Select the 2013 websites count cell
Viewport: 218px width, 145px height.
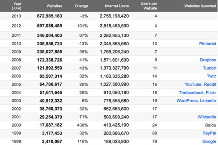[49, 16]
